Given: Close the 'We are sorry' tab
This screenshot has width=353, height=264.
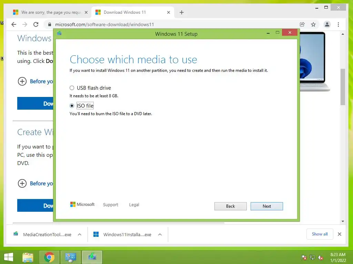Looking at the screenshot, I should (86, 12).
